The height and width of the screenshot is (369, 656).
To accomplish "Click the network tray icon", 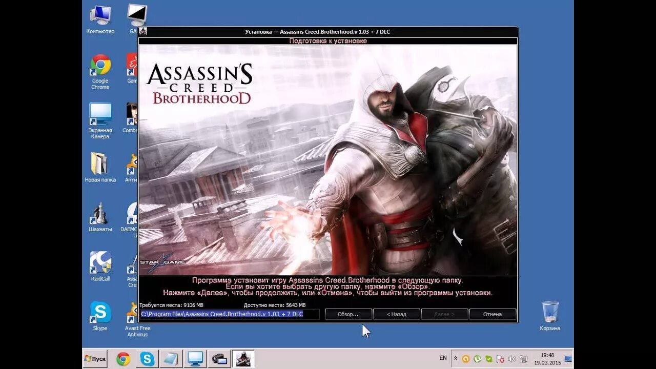I will 523,359.
